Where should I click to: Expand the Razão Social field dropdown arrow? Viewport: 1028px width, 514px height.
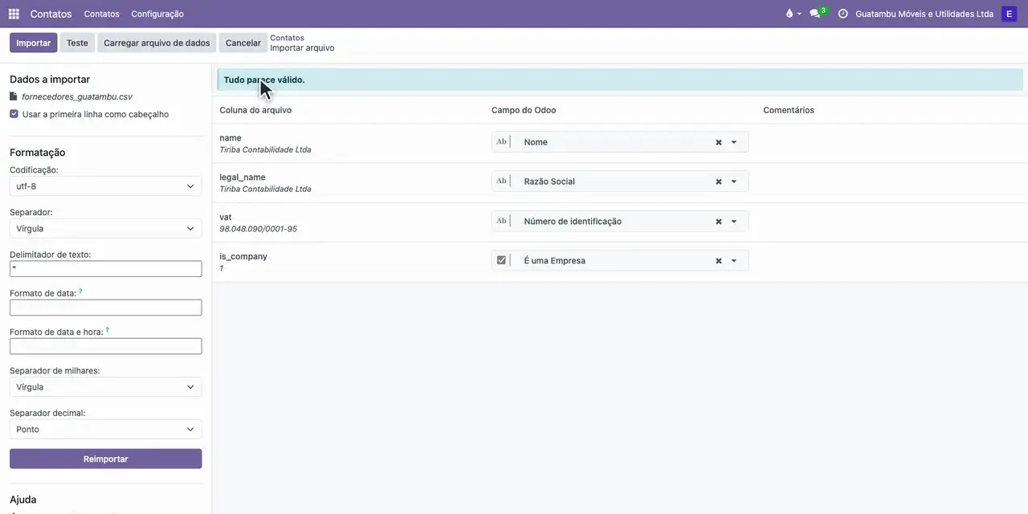pos(734,182)
